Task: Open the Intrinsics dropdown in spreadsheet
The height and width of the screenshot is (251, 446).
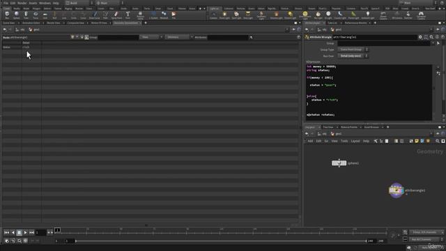Action: pos(178,37)
